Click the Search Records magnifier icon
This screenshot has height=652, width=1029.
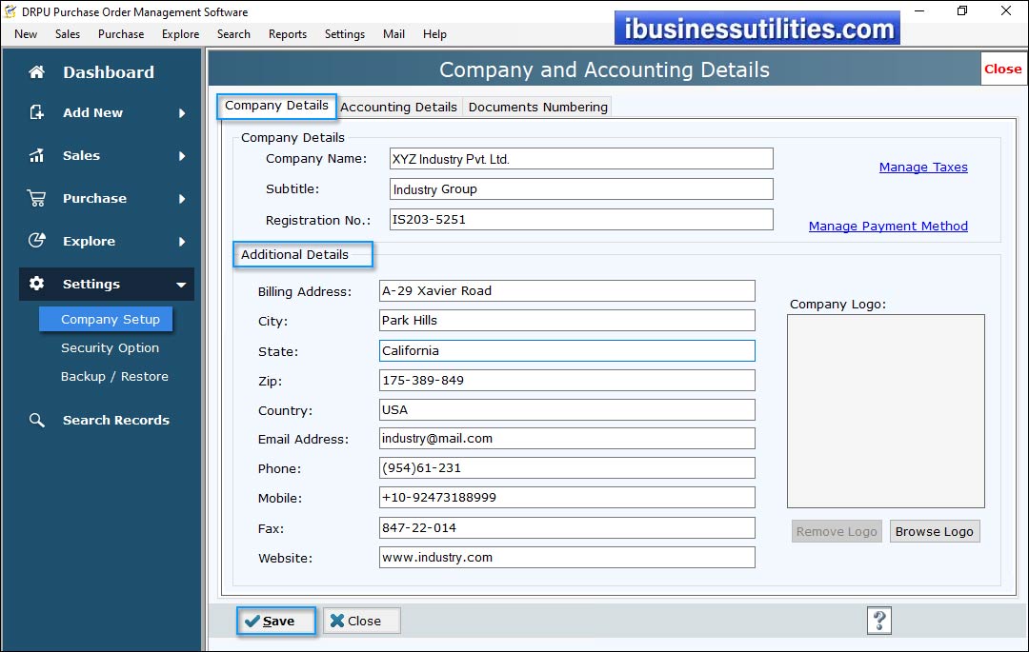(37, 420)
